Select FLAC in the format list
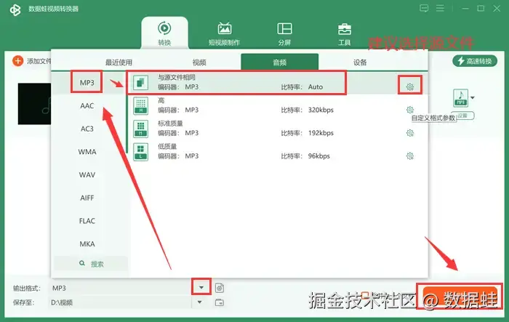The height and width of the screenshot is (322, 509). click(x=87, y=221)
